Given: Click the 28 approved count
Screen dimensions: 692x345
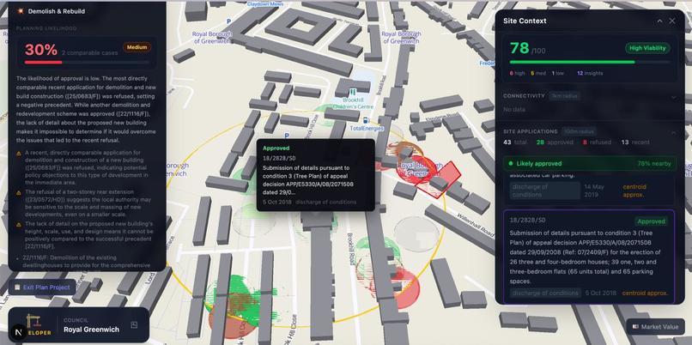Looking at the screenshot, I should point(555,142).
